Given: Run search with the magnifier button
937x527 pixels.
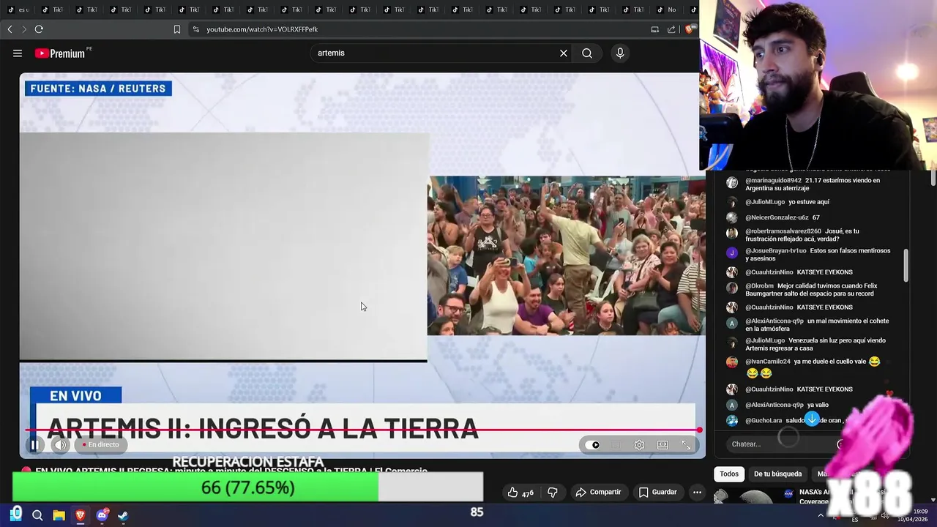Looking at the screenshot, I should tap(587, 53).
